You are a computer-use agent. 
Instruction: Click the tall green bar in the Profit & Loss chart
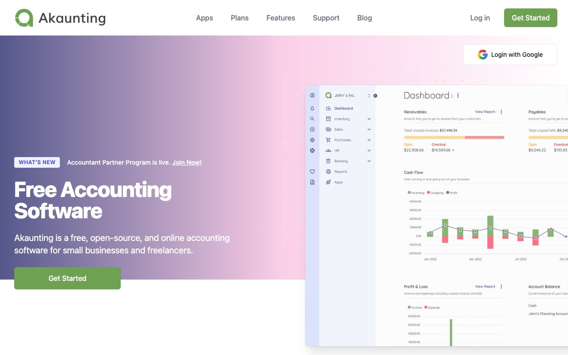point(451,332)
